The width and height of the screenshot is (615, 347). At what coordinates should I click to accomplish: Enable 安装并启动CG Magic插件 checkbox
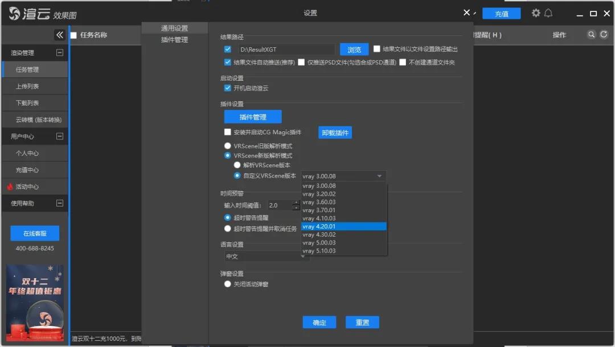click(228, 132)
